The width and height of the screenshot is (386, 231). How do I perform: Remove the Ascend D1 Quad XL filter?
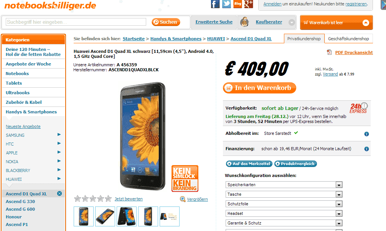coord(59,193)
